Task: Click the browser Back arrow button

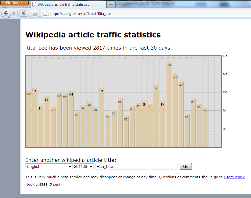Action: tap(6, 13)
